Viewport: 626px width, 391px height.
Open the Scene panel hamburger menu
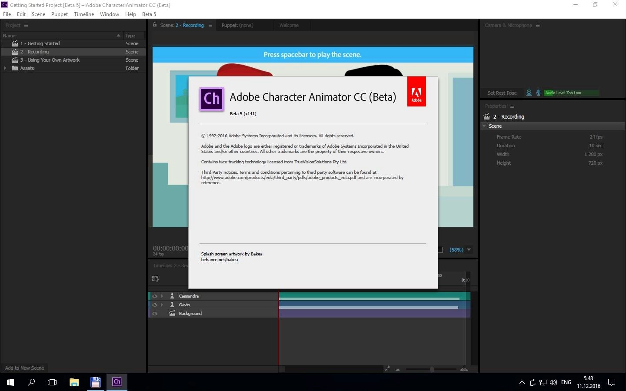pos(210,25)
